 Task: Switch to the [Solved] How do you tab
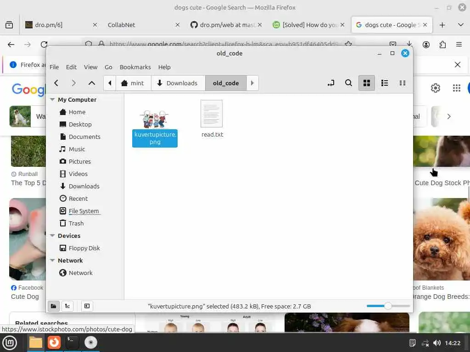coord(308,25)
